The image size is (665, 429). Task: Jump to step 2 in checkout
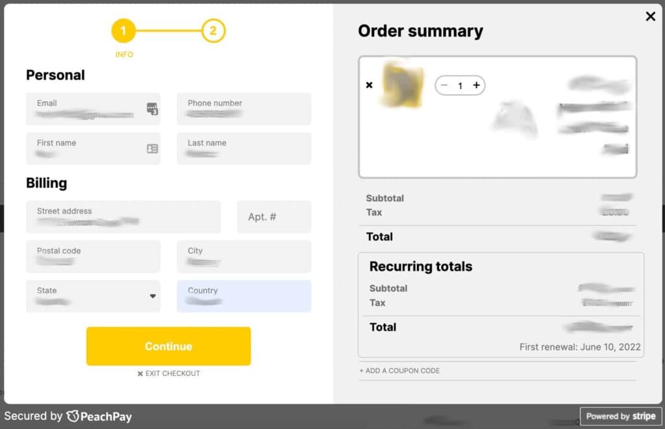point(213,31)
